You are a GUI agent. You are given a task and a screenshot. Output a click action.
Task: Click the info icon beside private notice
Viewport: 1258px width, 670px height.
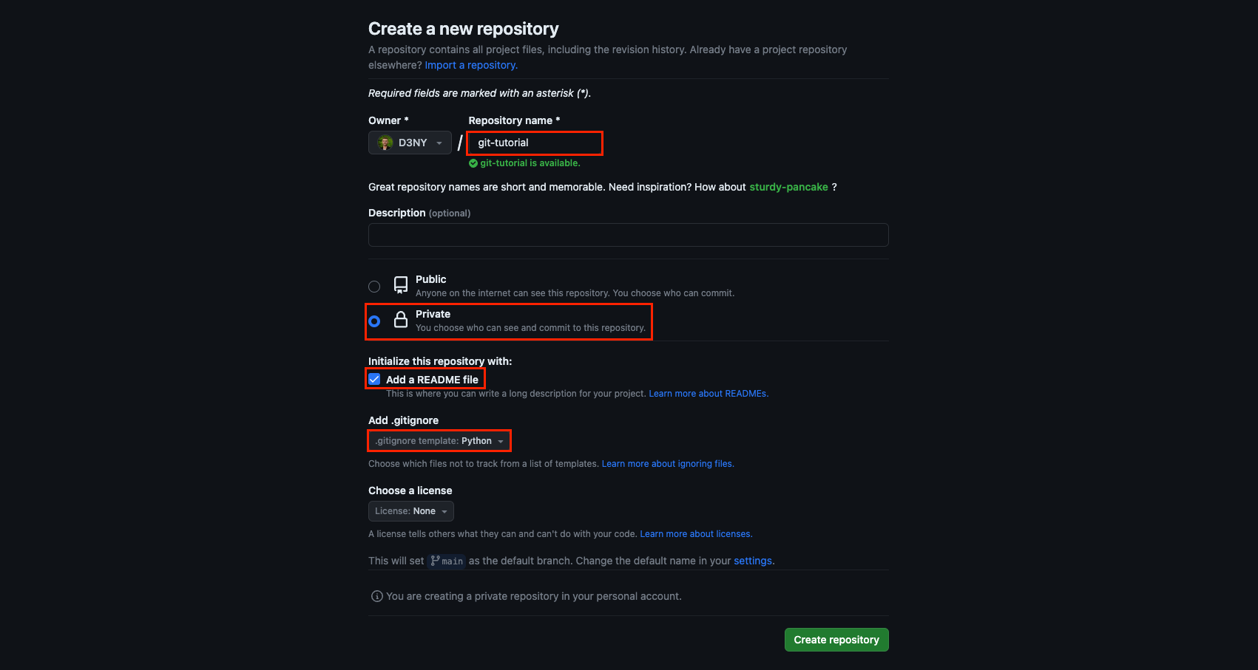[x=376, y=596]
